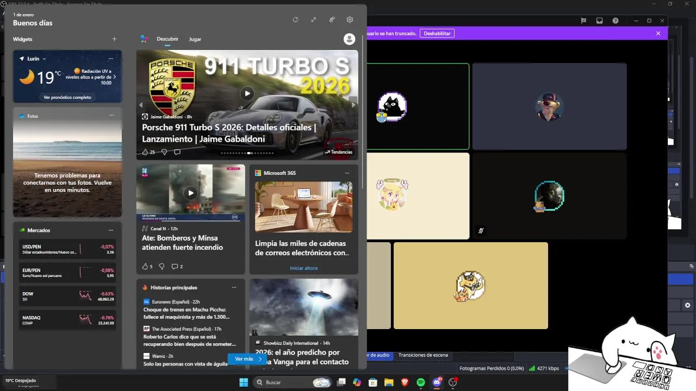
Task: Click the Copilot logo beside Descubrir
Action: [x=144, y=39]
